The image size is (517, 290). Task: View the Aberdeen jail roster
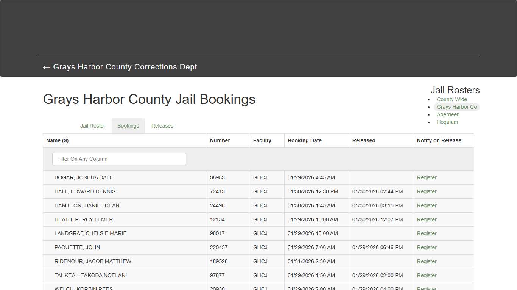coord(448,114)
